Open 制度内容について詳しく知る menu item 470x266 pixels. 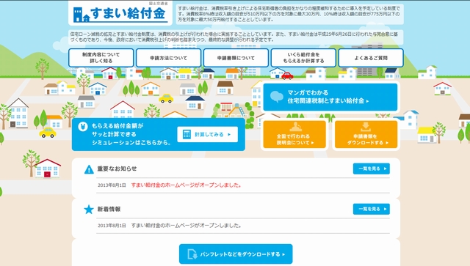coord(101,58)
